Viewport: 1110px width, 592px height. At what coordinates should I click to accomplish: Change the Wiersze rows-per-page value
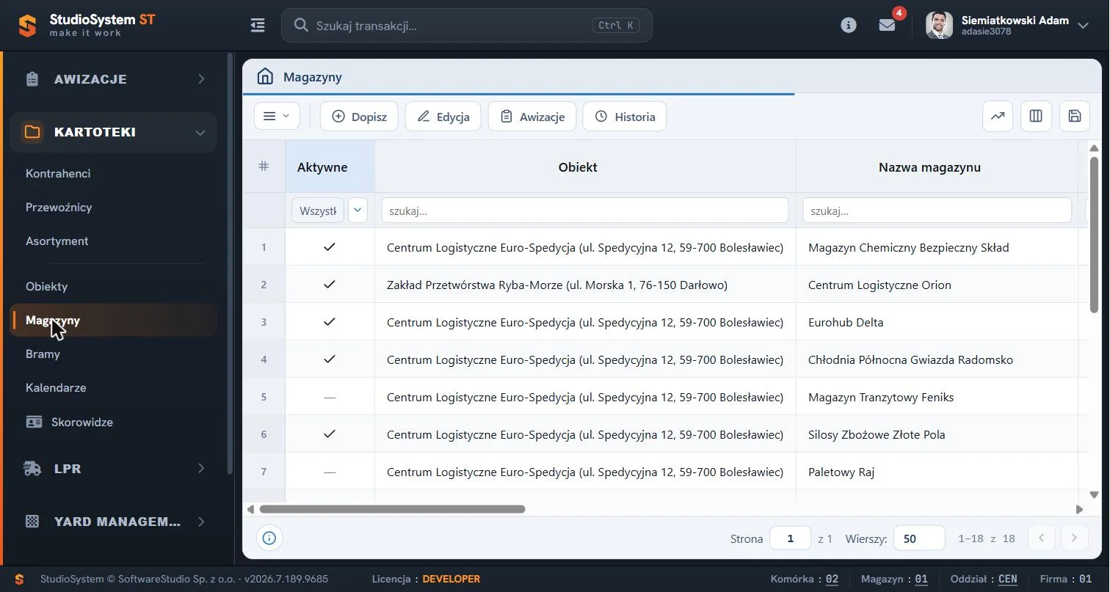pyautogui.click(x=919, y=538)
